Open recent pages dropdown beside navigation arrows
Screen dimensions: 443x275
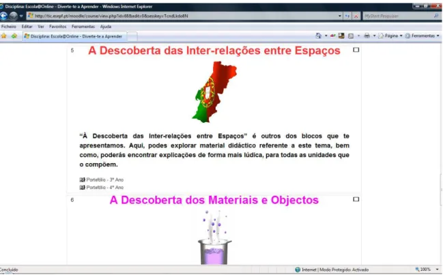point(21,16)
